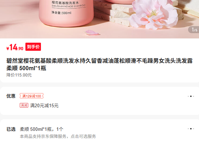Click the red 到手价 badge
The image size is (199, 146).
(33, 47)
